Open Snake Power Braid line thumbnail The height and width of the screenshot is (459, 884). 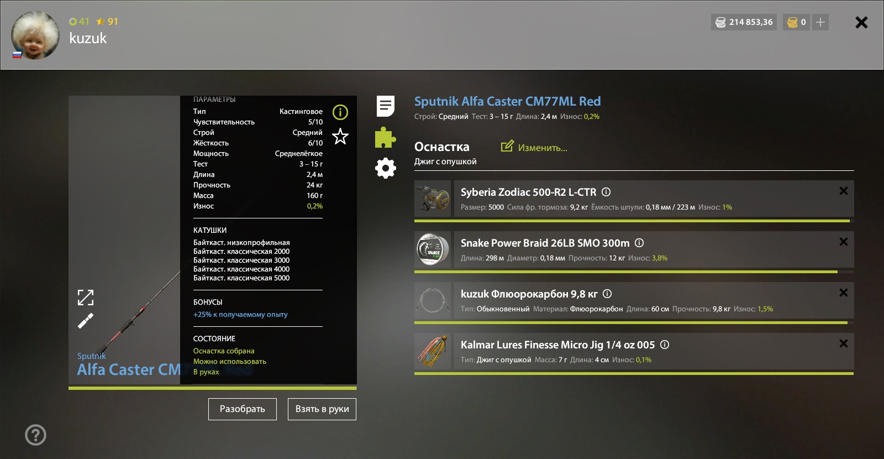pyautogui.click(x=433, y=249)
